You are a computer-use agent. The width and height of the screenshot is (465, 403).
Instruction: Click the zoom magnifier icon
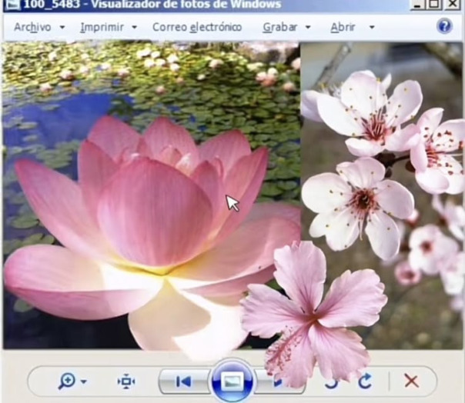[x=66, y=381]
